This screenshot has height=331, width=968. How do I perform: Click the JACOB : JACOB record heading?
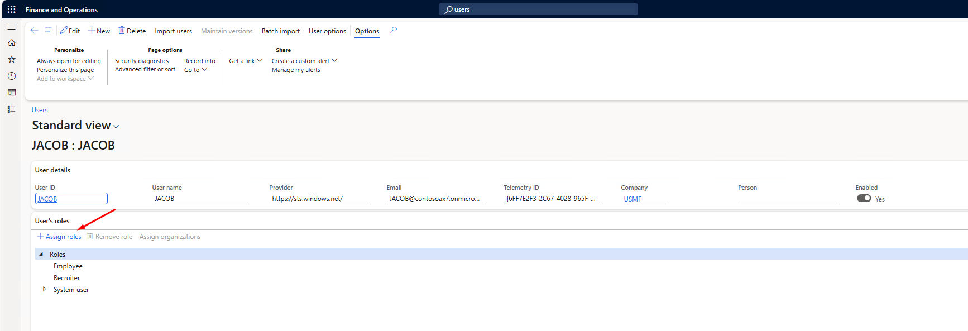[x=73, y=145]
